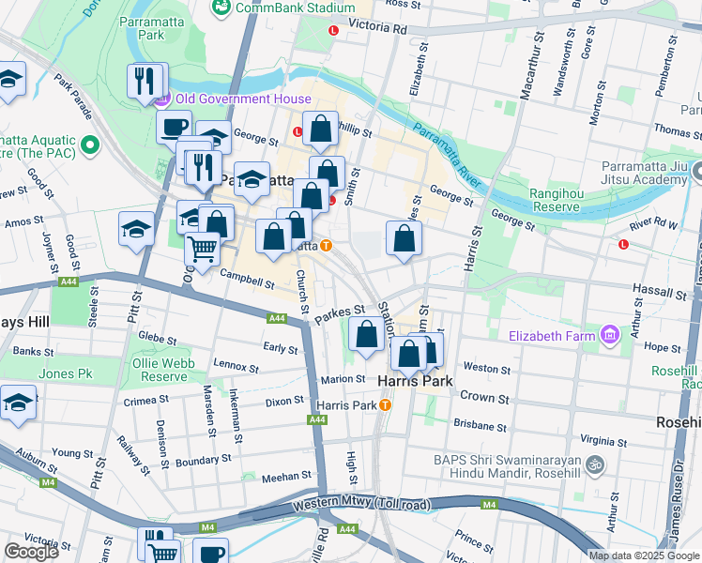Click the A44 route shield near Early St
702x563 pixels.
tap(277, 318)
